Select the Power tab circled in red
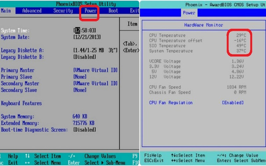This screenshot has height=166, width=266. coord(90,11)
